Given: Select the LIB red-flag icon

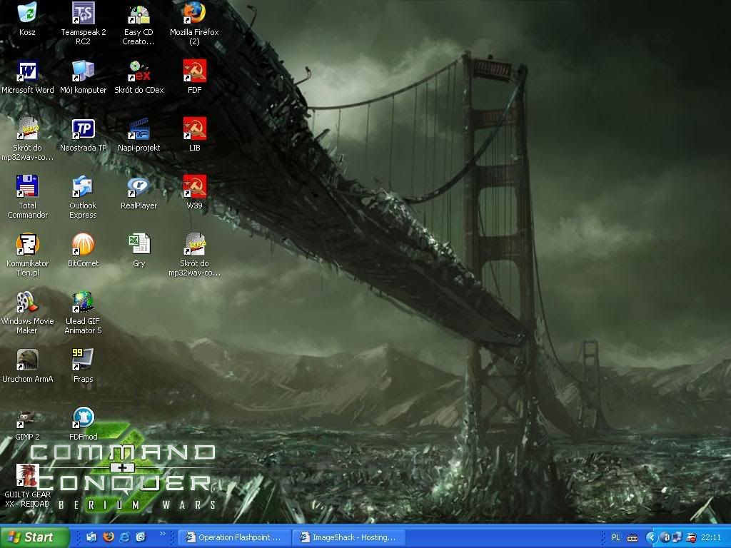Looking at the screenshot, I should coord(194,129).
